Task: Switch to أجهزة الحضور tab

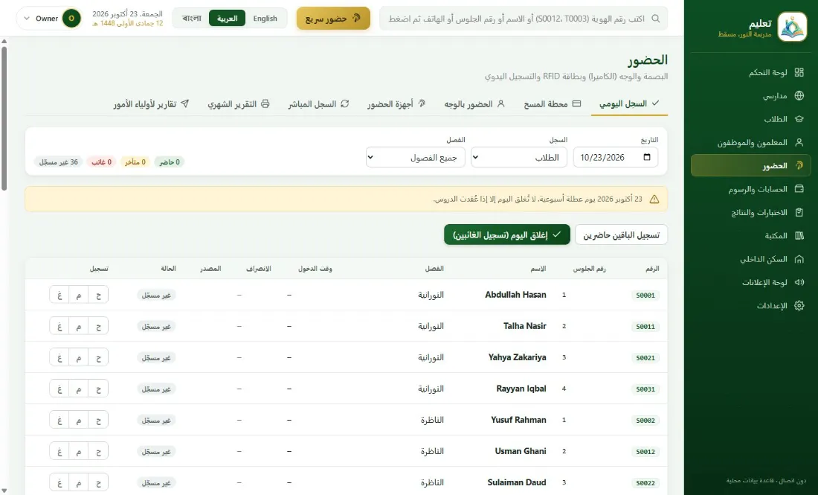Action: [x=396, y=104]
